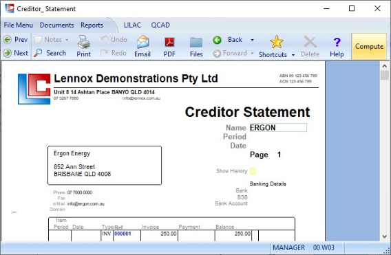
Task: Switch to the QCAD tab
Action: pyautogui.click(x=160, y=25)
